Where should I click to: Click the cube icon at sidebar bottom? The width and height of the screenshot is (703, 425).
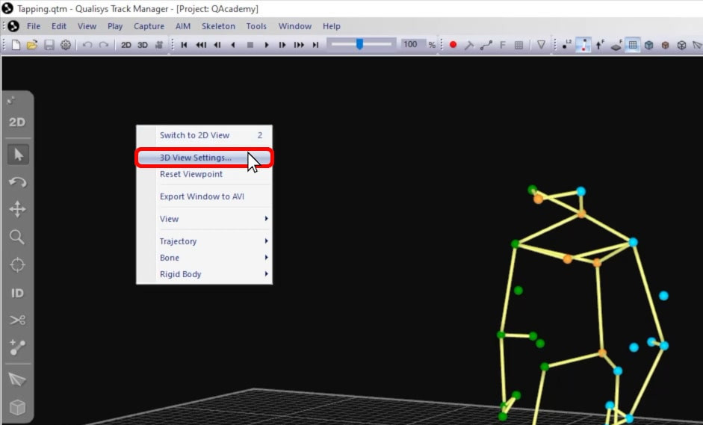coord(17,407)
